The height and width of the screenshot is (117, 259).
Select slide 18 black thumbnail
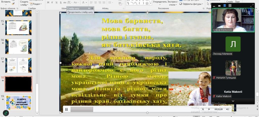coord(18,84)
